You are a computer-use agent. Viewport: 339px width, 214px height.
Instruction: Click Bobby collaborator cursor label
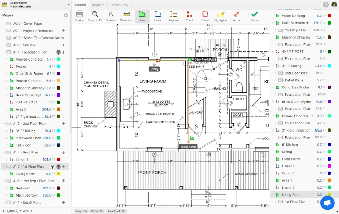pyautogui.click(x=154, y=69)
